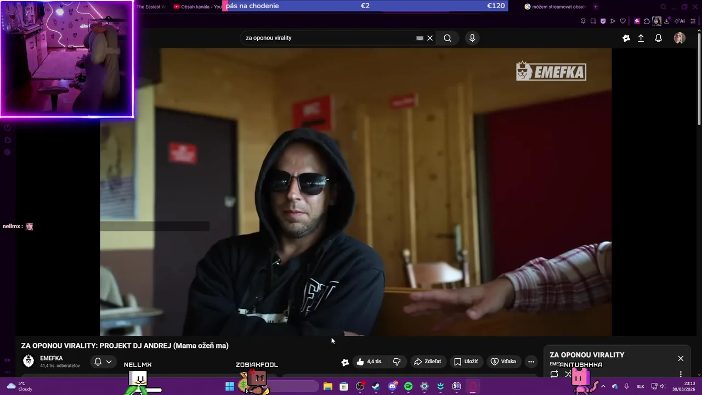Image resolution: width=702 pixels, height=395 pixels.
Task: Open OBS Studio from taskbar
Action: click(360, 386)
